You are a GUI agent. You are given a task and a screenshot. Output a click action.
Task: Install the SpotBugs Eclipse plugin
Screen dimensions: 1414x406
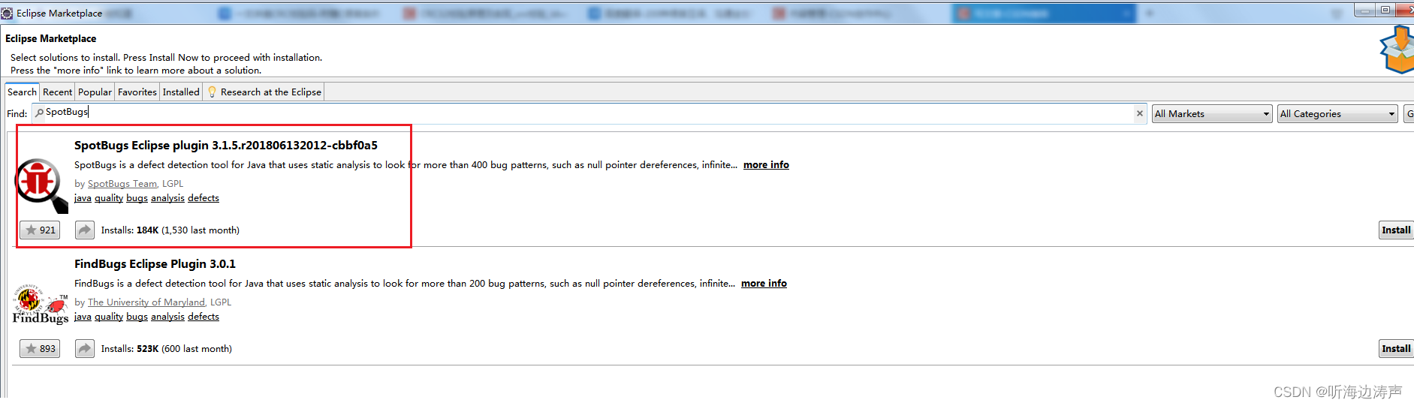pos(1396,230)
